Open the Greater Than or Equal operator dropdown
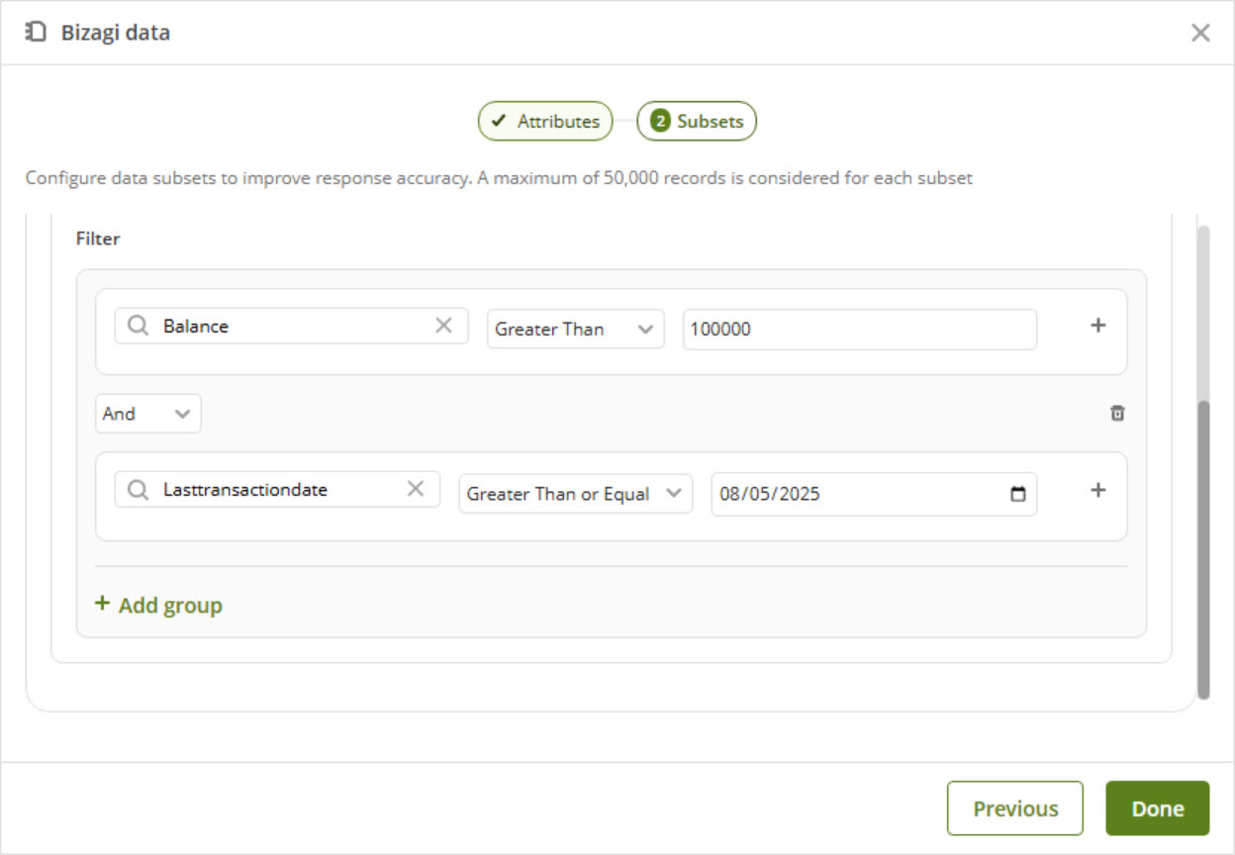The width and height of the screenshot is (1235, 855). coord(575,494)
